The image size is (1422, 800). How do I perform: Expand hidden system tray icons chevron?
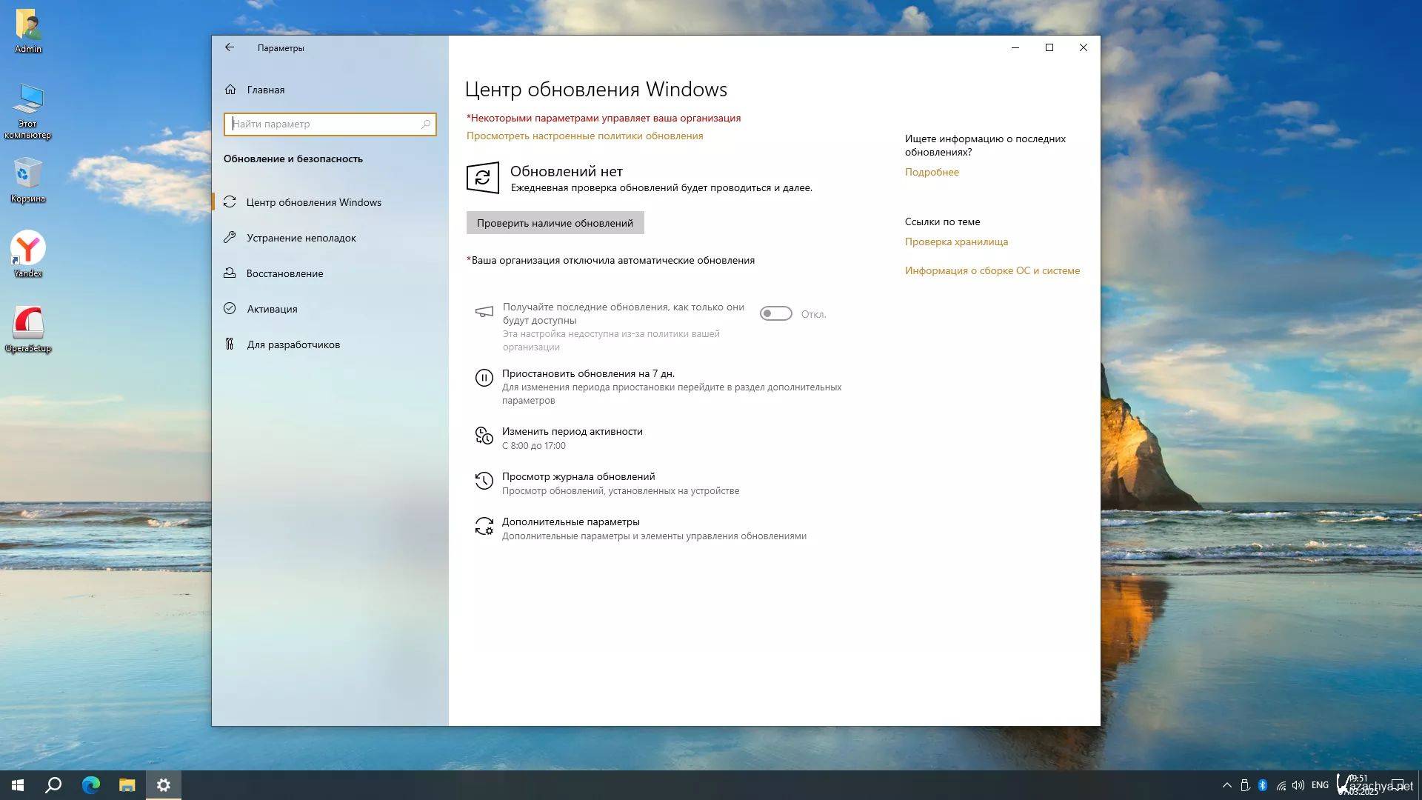(1226, 785)
